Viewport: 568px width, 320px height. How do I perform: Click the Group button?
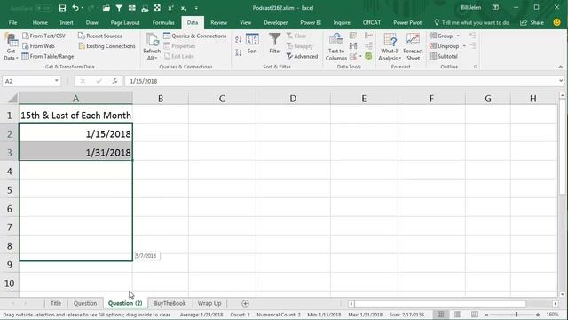pos(442,36)
